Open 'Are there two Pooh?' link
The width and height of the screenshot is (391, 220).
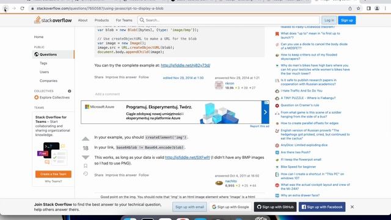pos(296,152)
